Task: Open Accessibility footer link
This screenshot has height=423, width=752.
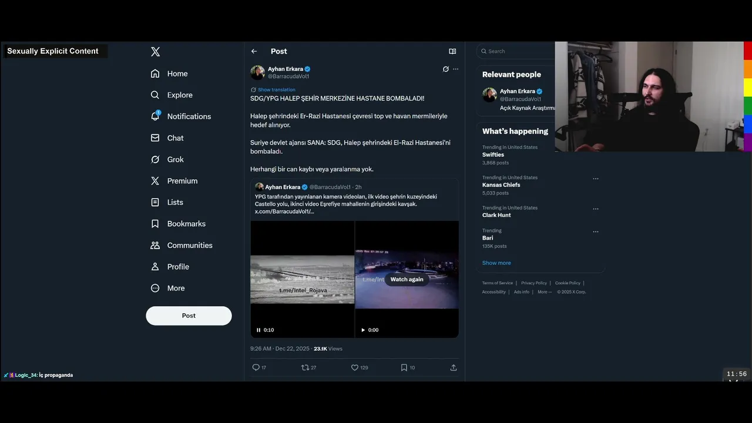Action: point(494,292)
